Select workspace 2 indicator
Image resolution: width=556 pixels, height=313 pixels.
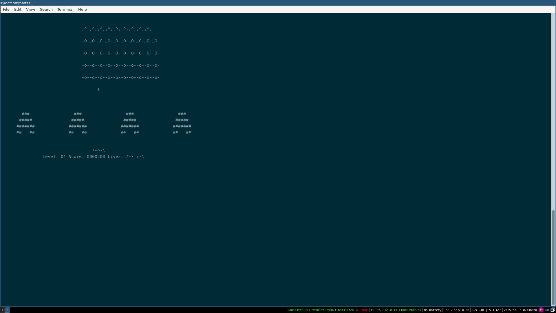click(x=7, y=310)
